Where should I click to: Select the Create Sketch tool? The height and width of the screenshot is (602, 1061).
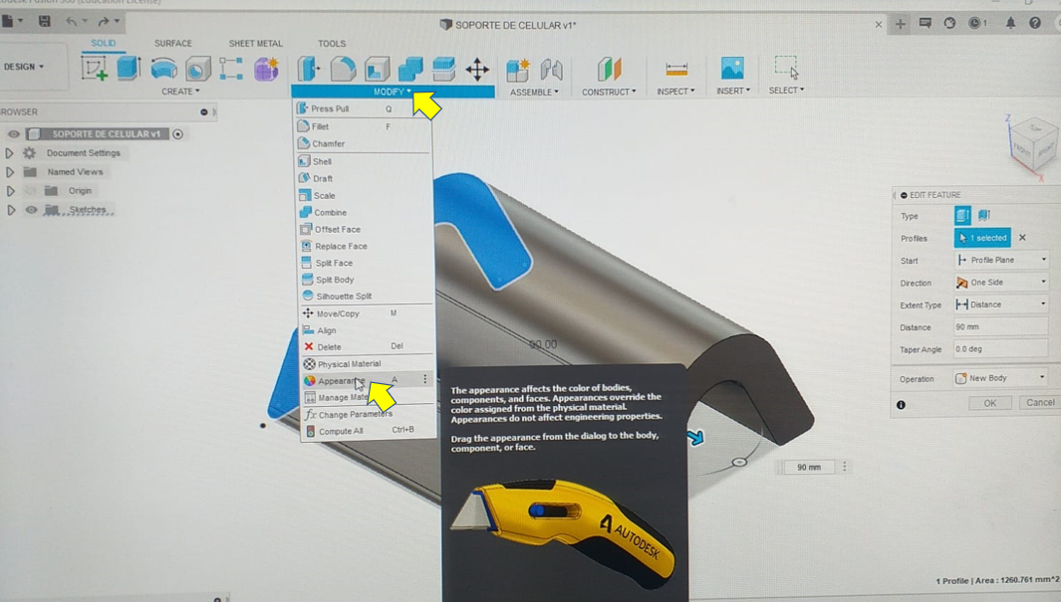click(94, 69)
